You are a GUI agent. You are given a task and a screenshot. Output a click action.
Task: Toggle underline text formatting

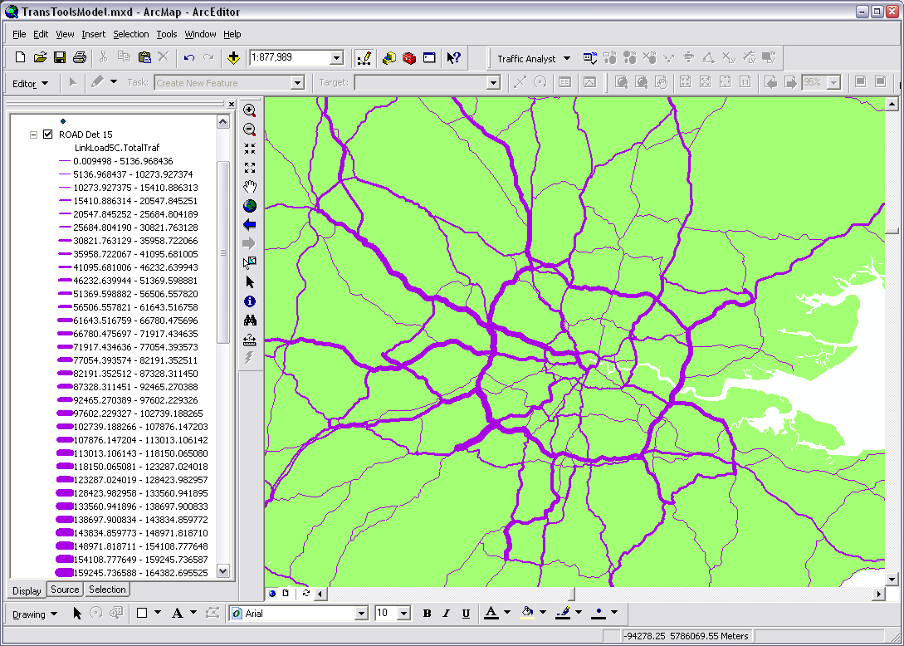466,614
